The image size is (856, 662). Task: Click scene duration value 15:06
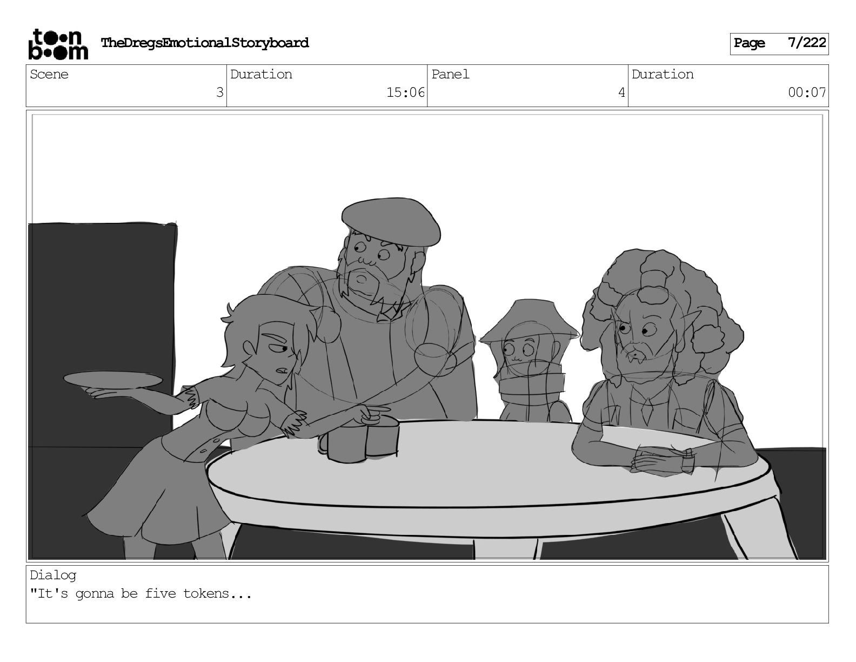[x=406, y=92]
